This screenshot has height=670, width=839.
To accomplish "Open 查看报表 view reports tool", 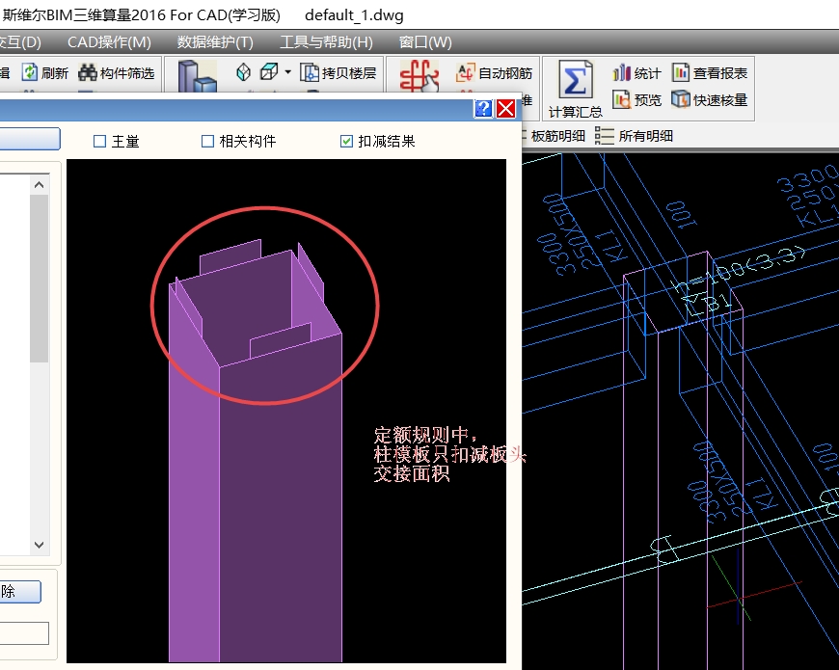I will [x=710, y=72].
